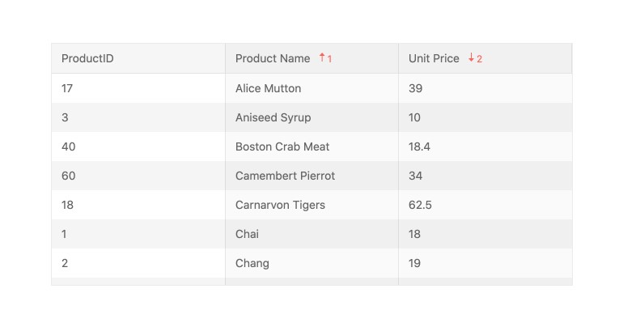This screenshot has height=327, width=623.
Task: Click ProductID cell with value 40
Action: 68,147
